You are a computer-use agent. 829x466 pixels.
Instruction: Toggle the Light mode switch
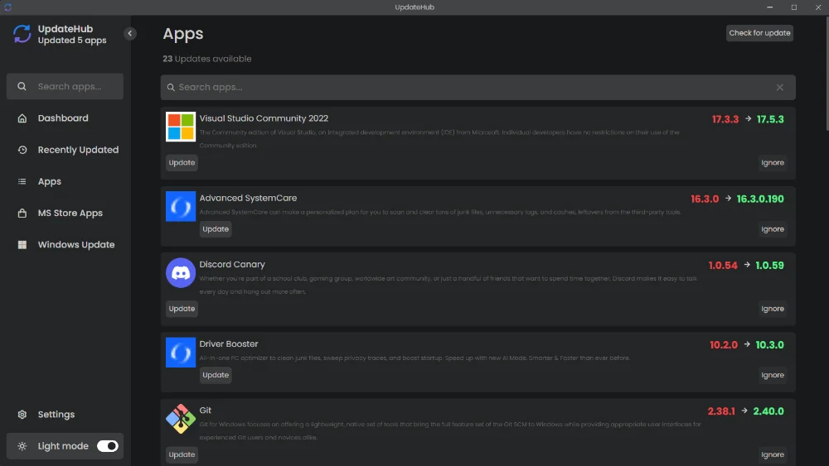108,446
